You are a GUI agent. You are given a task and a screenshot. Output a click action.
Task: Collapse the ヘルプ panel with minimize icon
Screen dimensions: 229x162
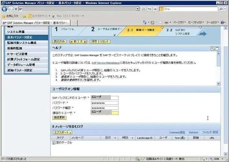(217, 48)
